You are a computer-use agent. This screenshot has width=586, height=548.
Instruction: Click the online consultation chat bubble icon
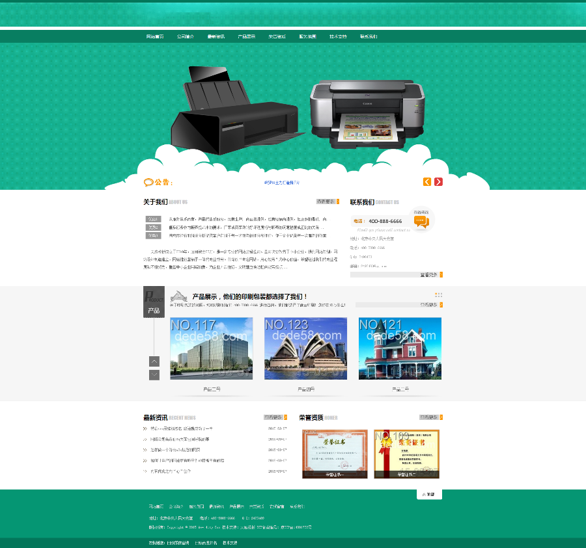pyautogui.click(x=421, y=222)
